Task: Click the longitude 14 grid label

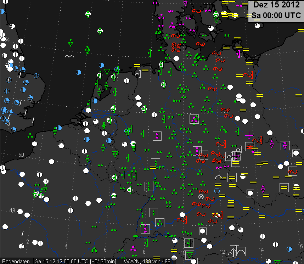Action: (x=261, y=250)
